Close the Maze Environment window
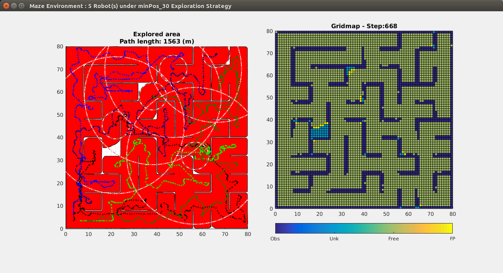Screen dimensions: 503x273 [6, 6]
